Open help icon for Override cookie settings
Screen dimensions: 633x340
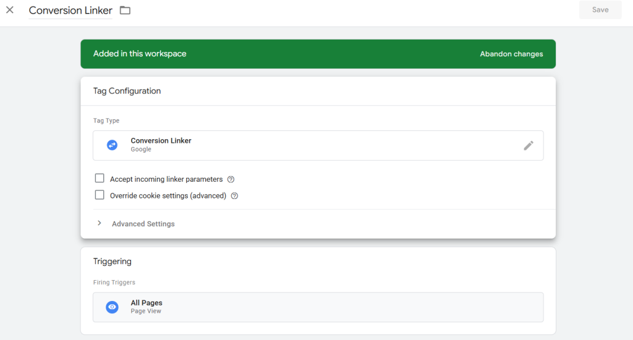[x=234, y=196]
